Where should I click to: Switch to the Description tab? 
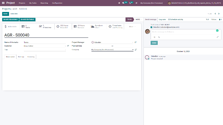(10, 57)
